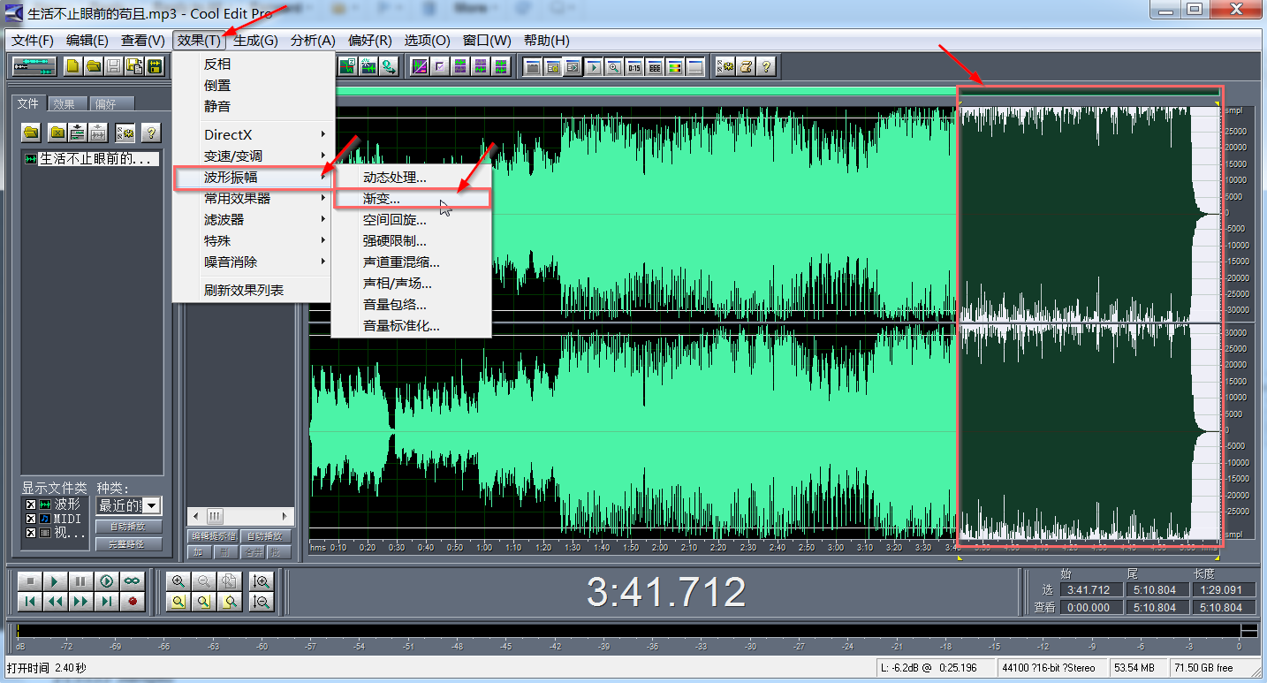Toggle the loop play infinity button
Screen dimensions: 1267x683
pos(133,581)
